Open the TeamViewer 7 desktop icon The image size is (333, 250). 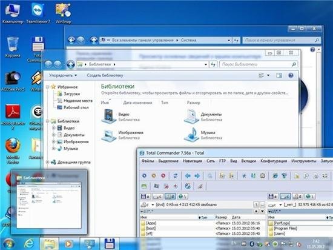pos(38,13)
